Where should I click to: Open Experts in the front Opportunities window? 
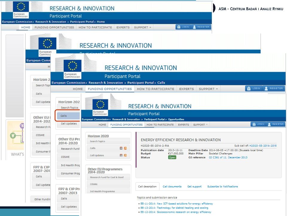[x=183, y=124]
